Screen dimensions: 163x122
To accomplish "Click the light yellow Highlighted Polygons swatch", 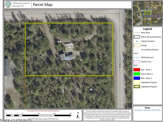I will [137, 82].
